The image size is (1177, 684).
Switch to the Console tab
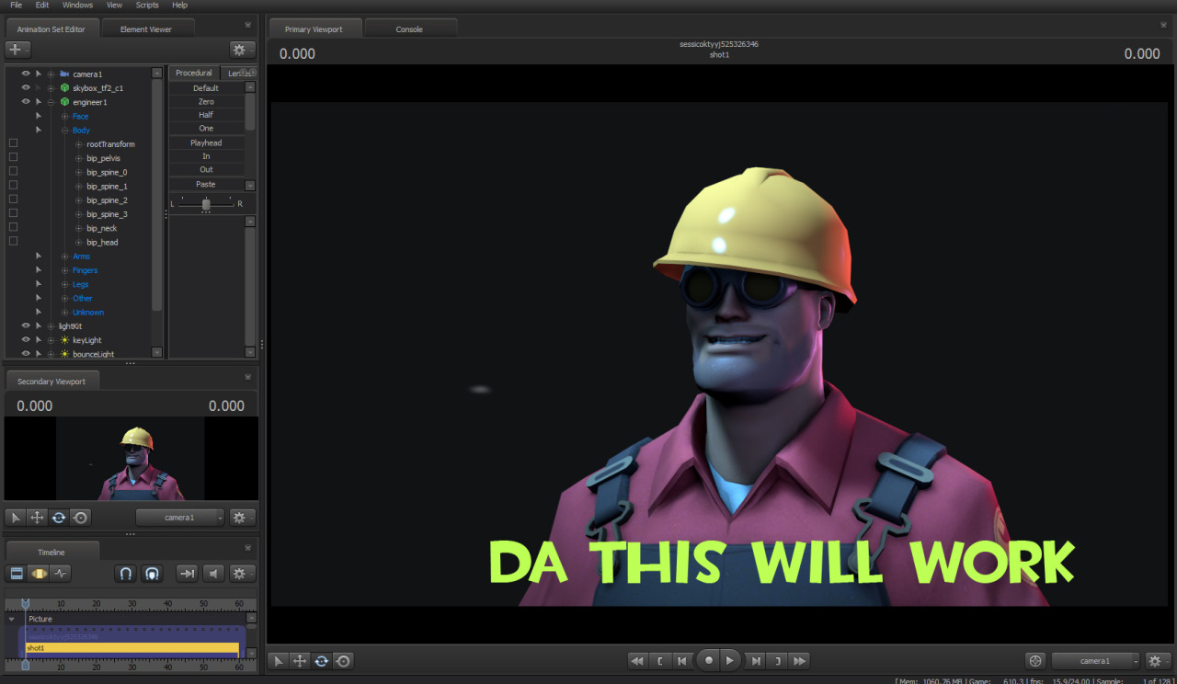(409, 29)
